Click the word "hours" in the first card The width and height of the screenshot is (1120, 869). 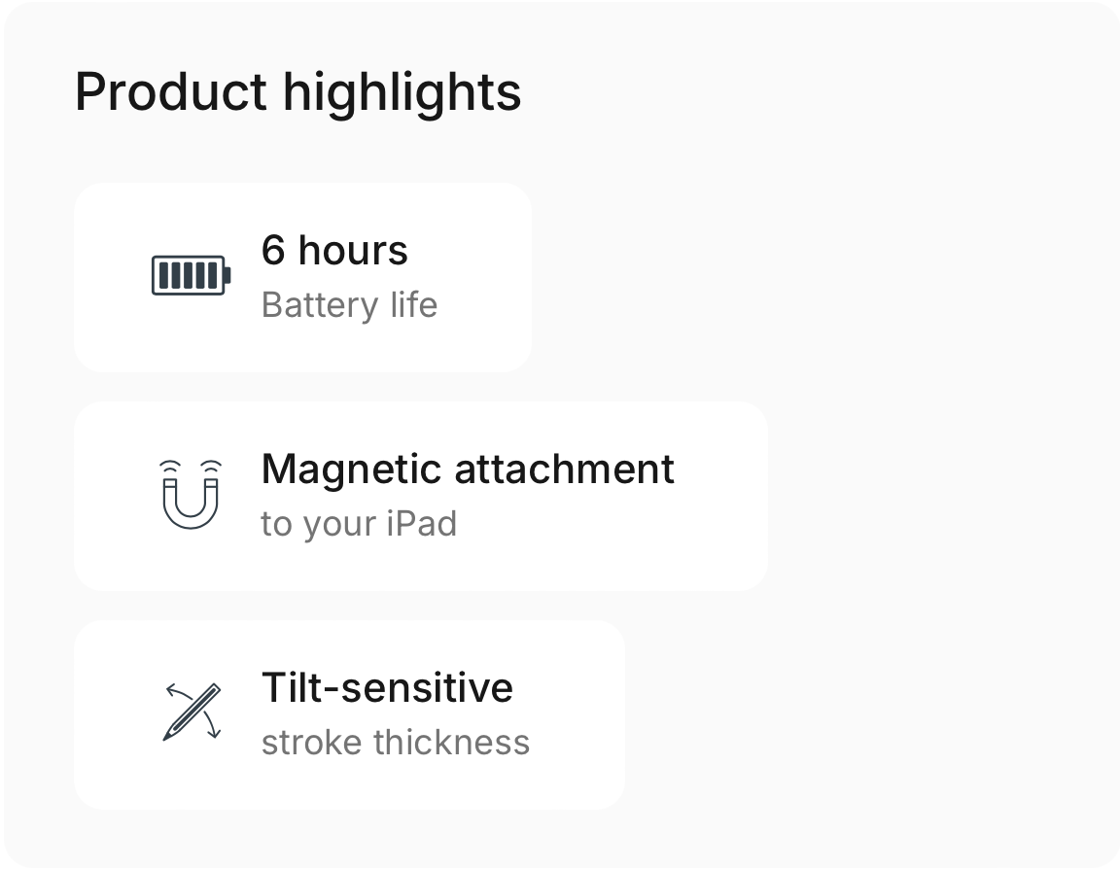(x=353, y=251)
